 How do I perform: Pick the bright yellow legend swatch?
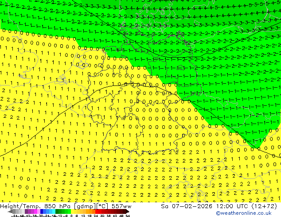point(72,211)
